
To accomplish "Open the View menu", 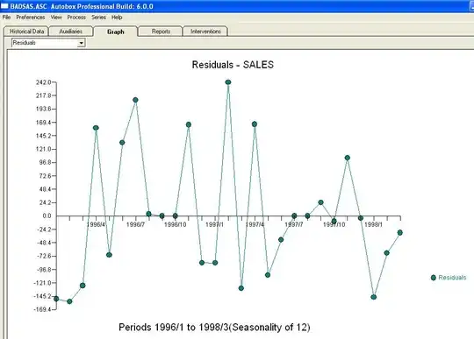I will pos(56,18).
